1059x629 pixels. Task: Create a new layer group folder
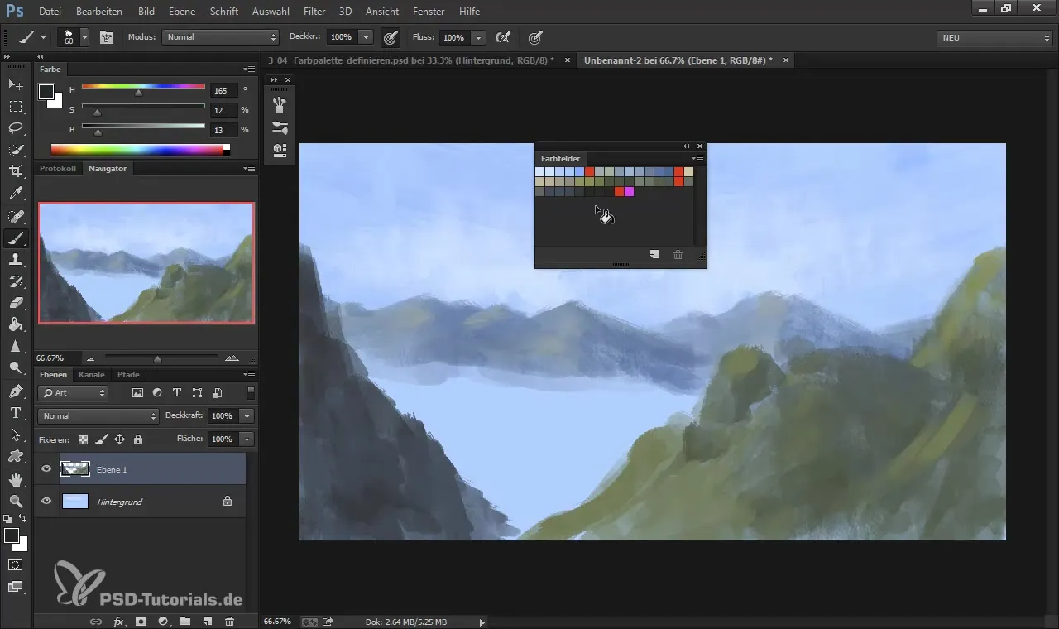coord(185,621)
